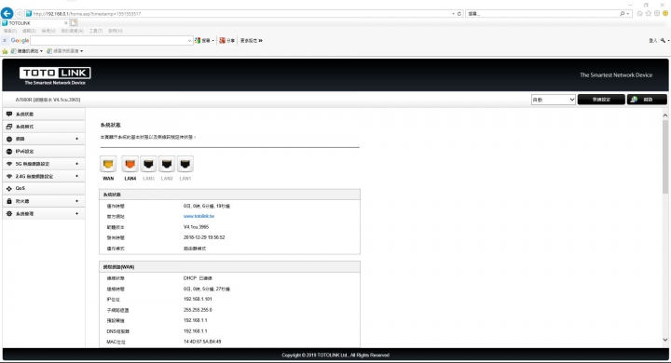Click the page scrollbar down arrow
The image size is (671, 363).
(665, 340)
